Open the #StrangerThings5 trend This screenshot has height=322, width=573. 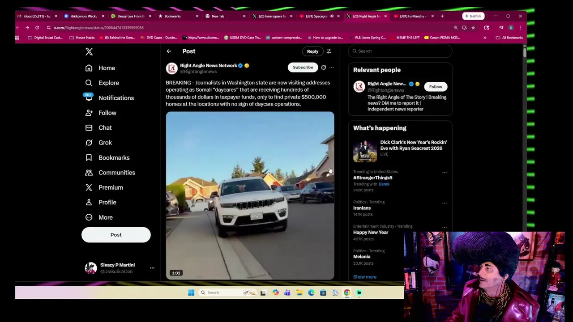pyautogui.click(x=373, y=178)
